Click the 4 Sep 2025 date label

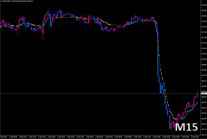[3, 137]
